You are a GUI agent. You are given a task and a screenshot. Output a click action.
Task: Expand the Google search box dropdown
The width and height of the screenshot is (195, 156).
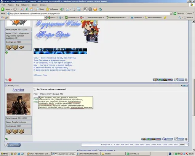[45, 18]
